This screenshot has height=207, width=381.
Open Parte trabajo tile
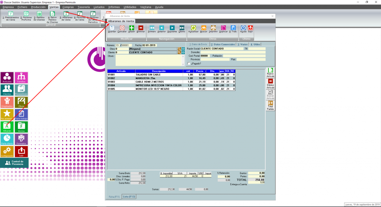point(21,115)
